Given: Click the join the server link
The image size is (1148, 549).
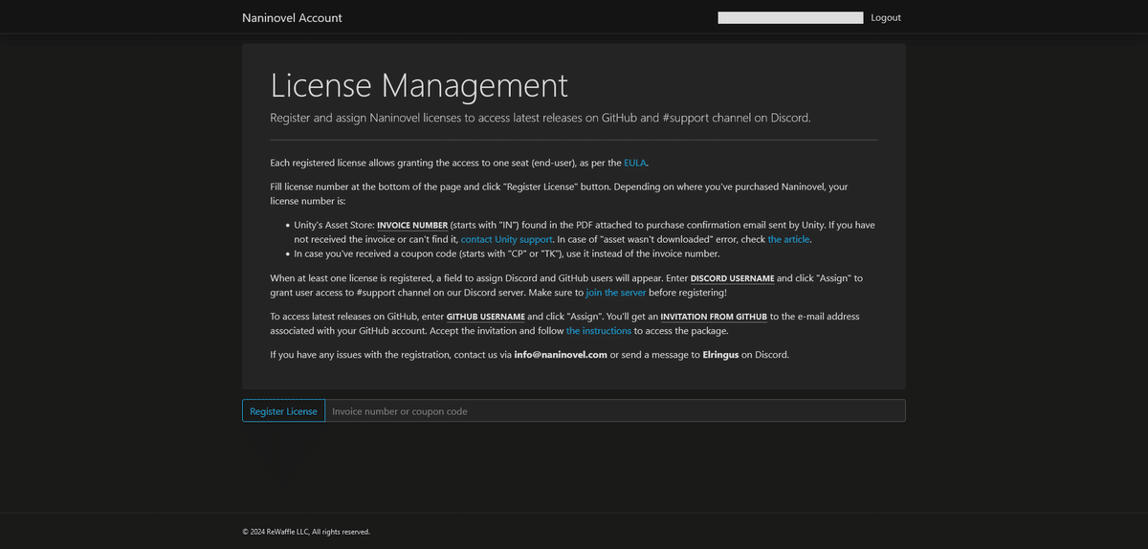Looking at the screenshot, I should click(x=616, y=292).
